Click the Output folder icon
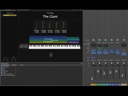128x96 pixels. [x=2, y=72]
